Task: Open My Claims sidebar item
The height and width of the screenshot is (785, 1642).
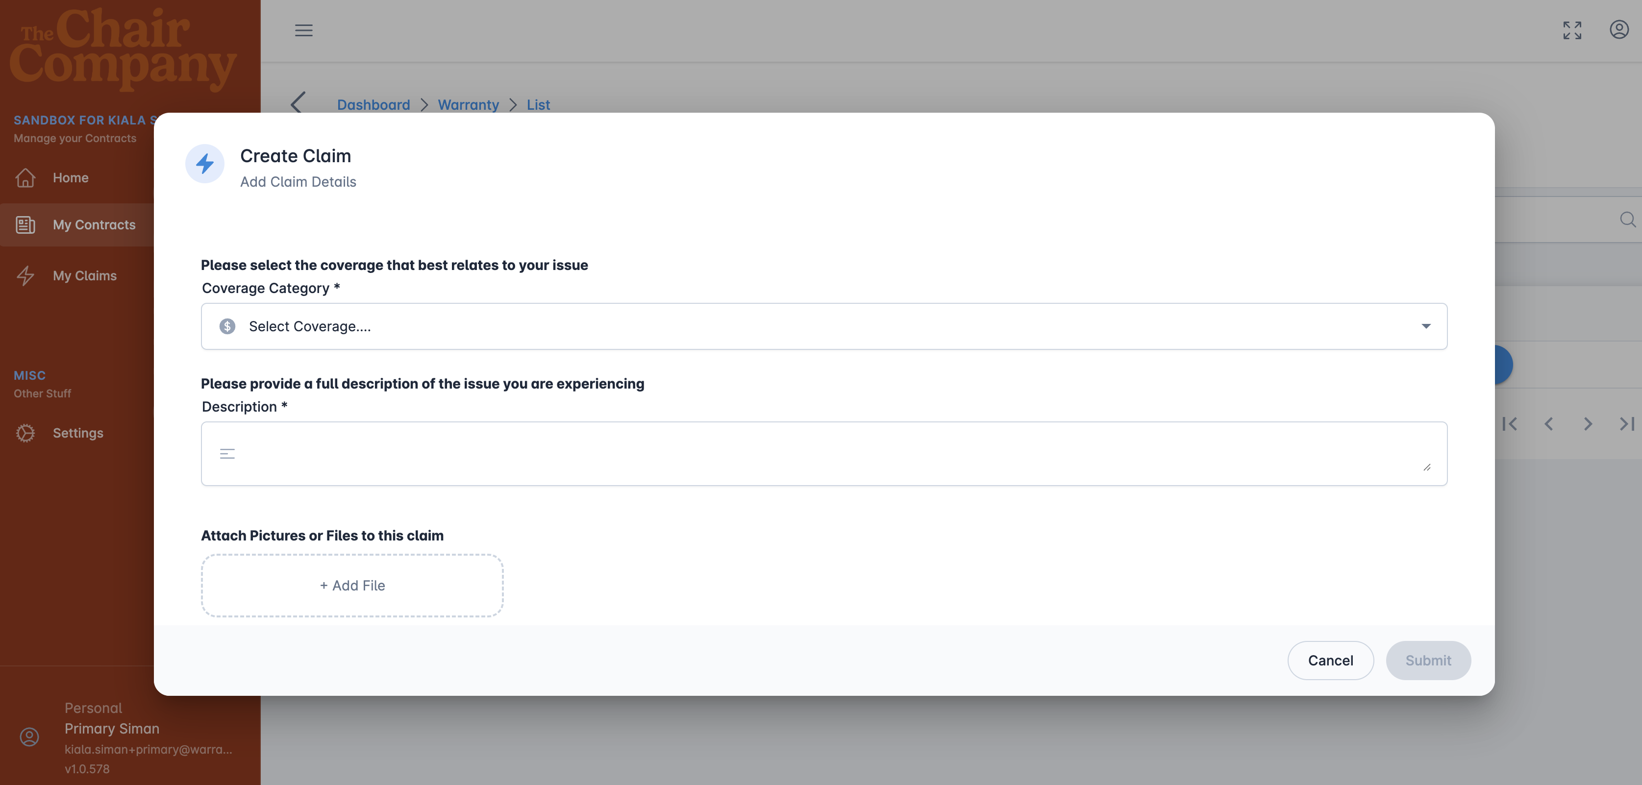Action: click(84, 276)
